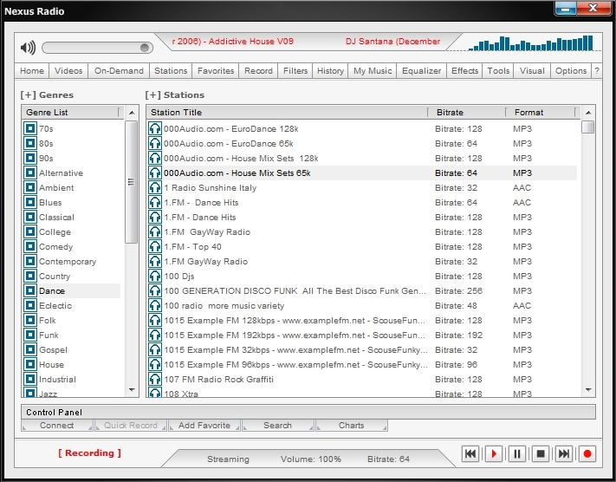616x482 pixels.
Task: Skip to next track button
Action: 564,454
